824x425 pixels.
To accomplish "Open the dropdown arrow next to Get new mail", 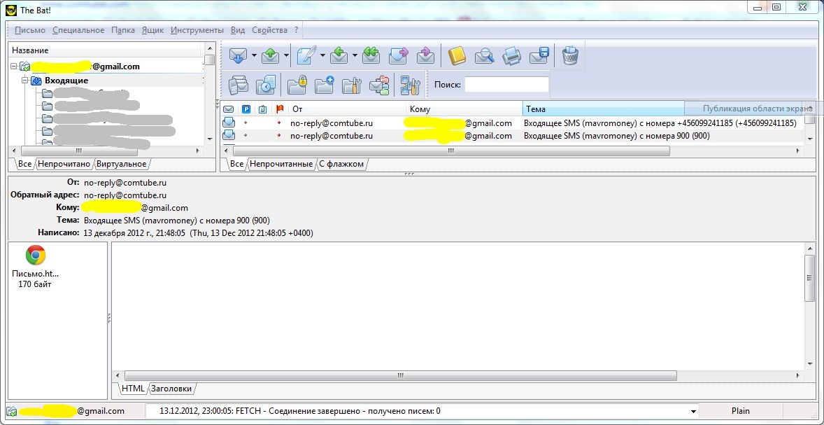I will (254, 55).
